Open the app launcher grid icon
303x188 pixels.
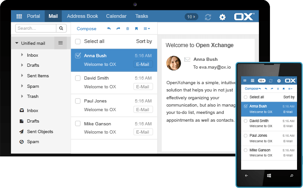(19, 16)
